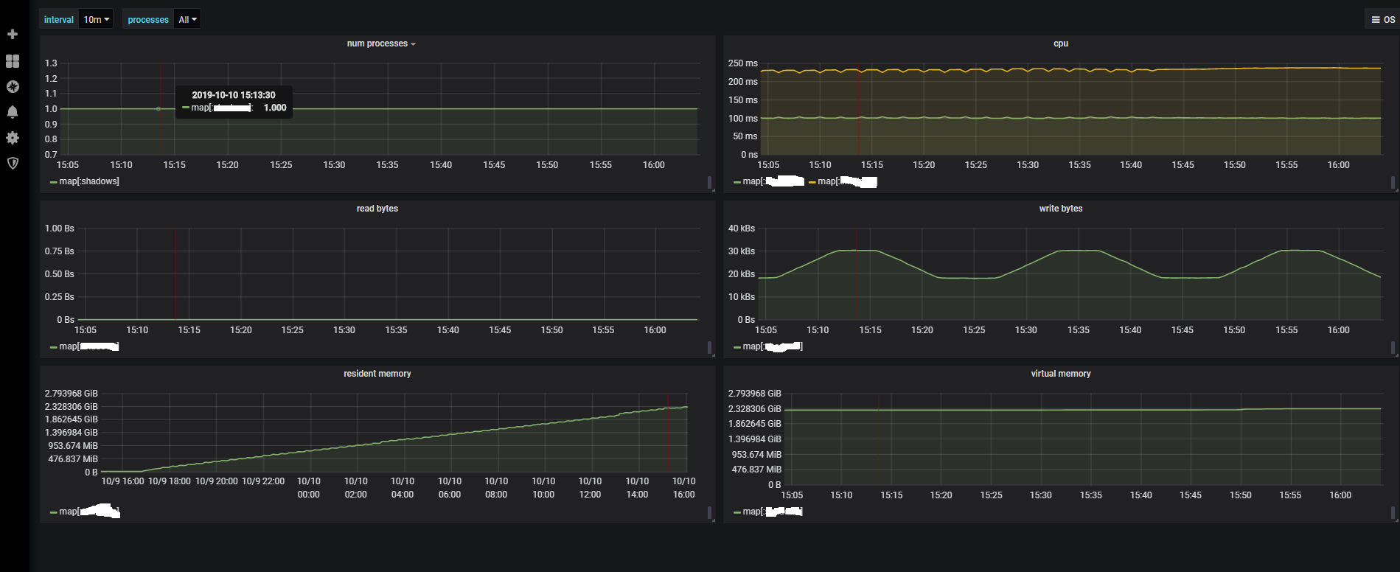
Task: Click legend scrollbar in cpu panel
Action: [1393, 182]
